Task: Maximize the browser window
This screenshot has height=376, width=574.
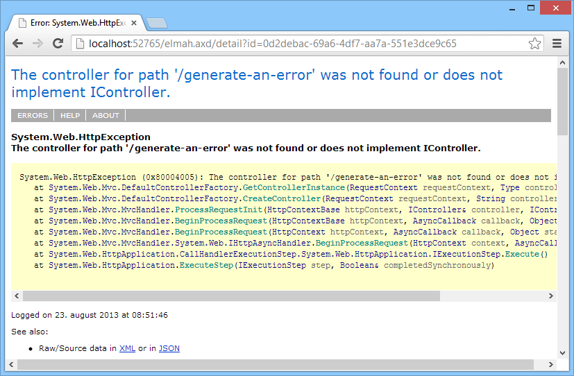Action: click(531, 8)
